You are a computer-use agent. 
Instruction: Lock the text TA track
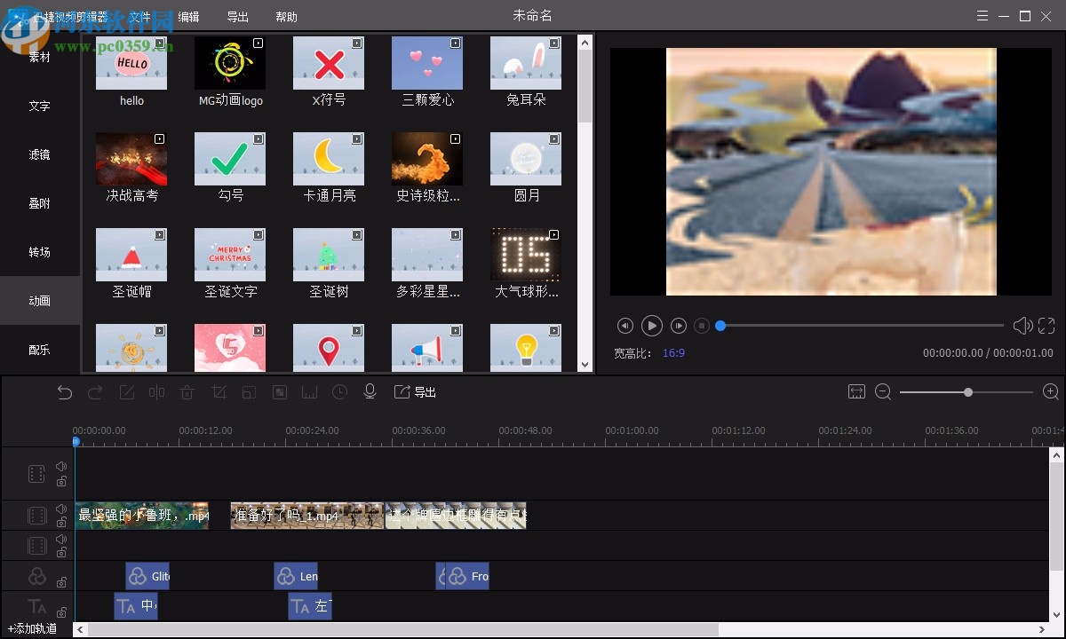point(61,612)
